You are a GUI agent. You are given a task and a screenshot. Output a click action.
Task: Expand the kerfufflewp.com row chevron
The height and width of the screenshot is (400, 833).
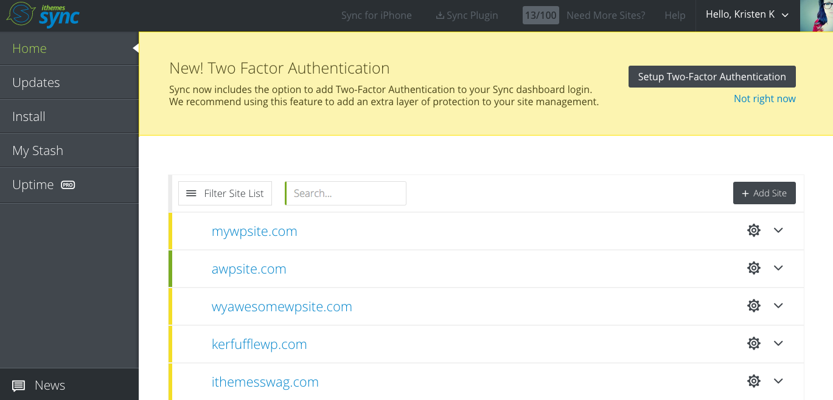(778, 343)
